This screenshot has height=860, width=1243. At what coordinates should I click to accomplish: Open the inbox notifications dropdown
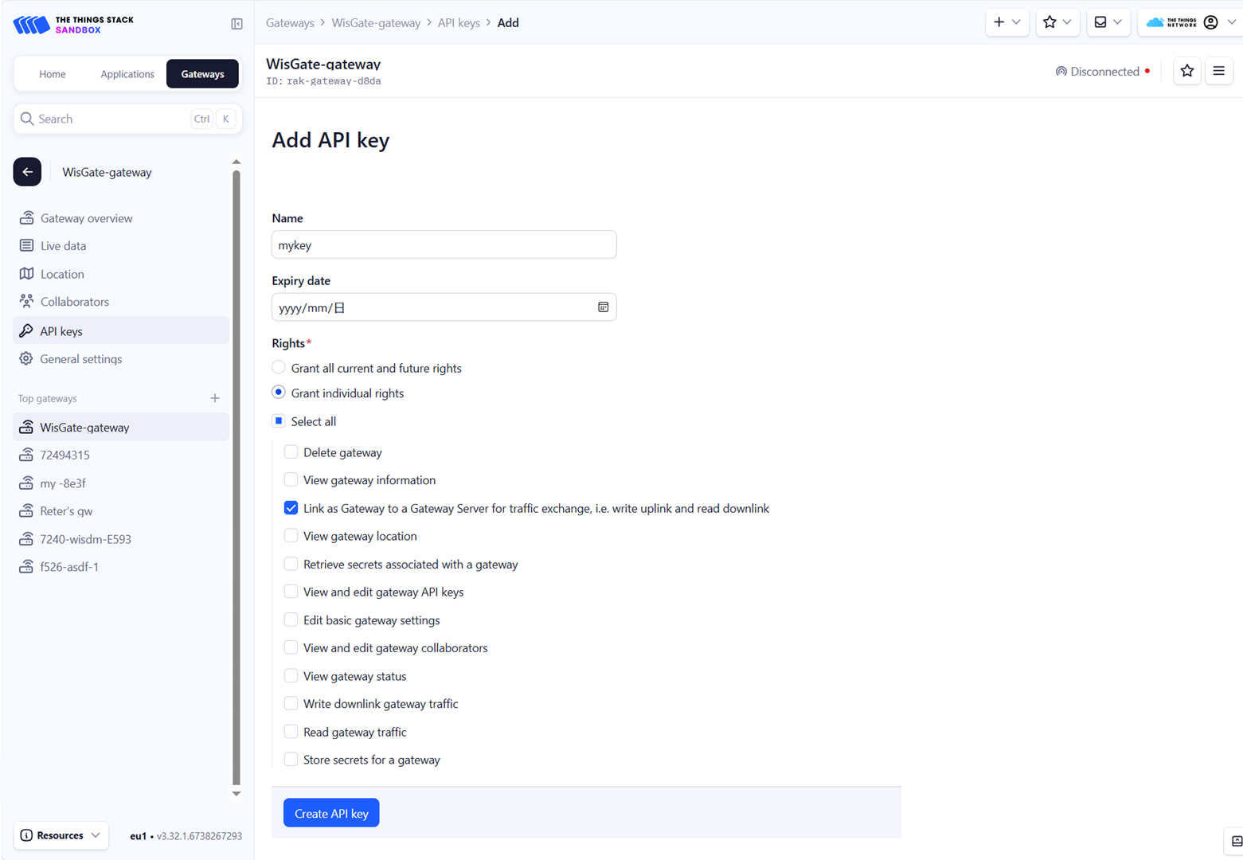tap(1108, 22)
